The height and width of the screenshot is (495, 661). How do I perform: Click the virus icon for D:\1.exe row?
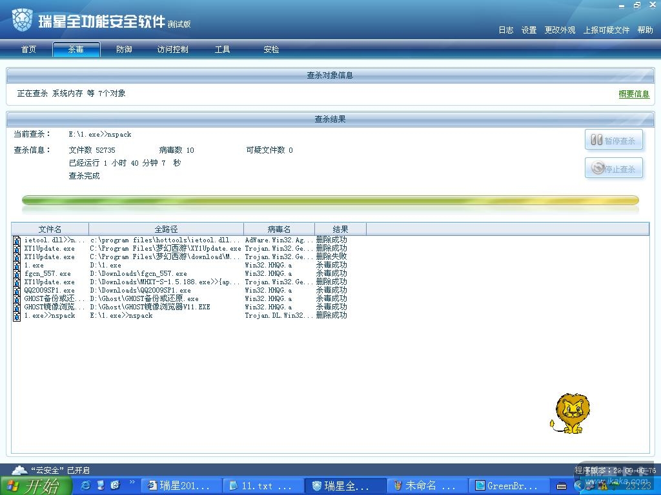[17, 266]
